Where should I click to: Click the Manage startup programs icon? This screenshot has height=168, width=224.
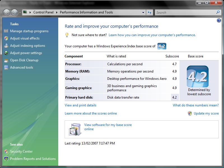click(x=6, y=31)
